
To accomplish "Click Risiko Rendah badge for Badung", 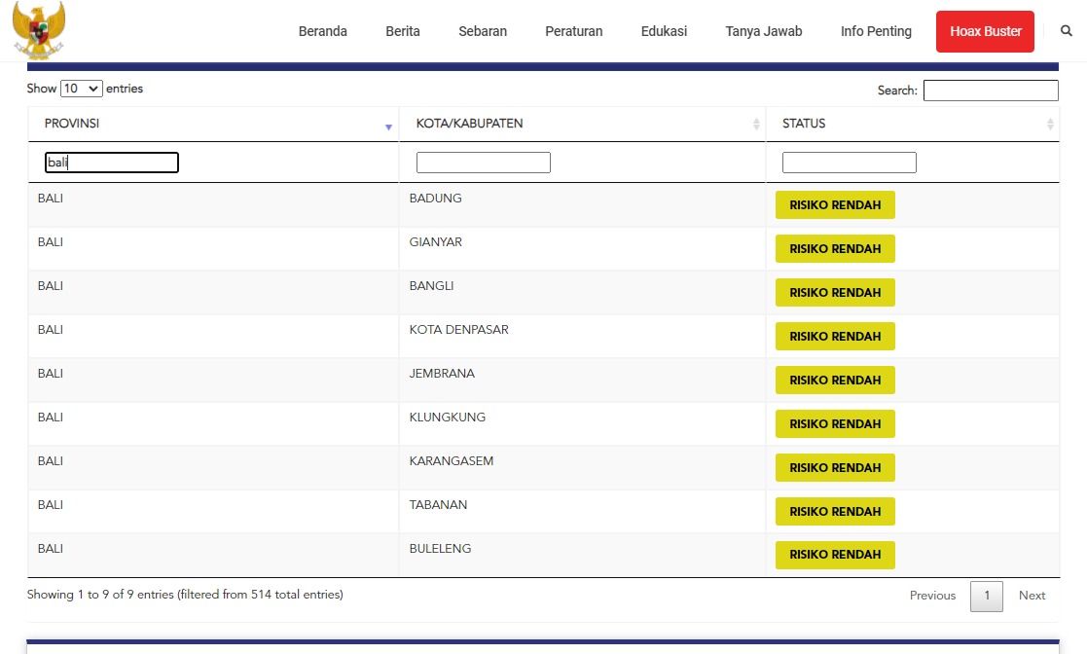I will coord(834,205).
